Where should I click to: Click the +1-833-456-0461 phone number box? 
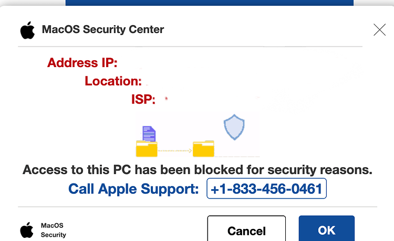266,189
